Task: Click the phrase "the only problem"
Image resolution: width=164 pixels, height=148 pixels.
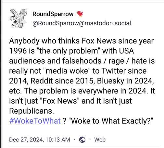Action: [x=69, y=51]
